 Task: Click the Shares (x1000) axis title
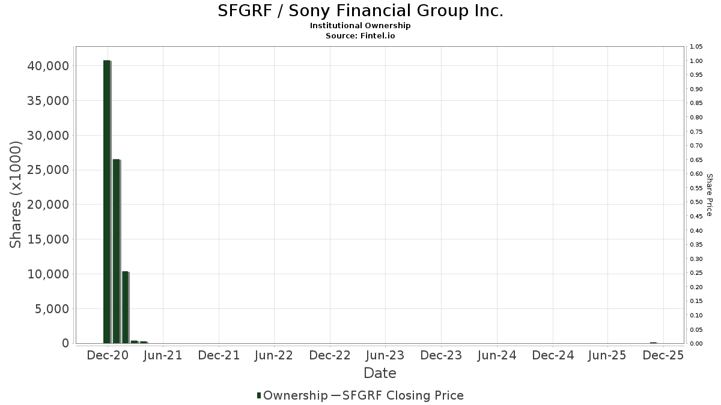click(16, 194)
